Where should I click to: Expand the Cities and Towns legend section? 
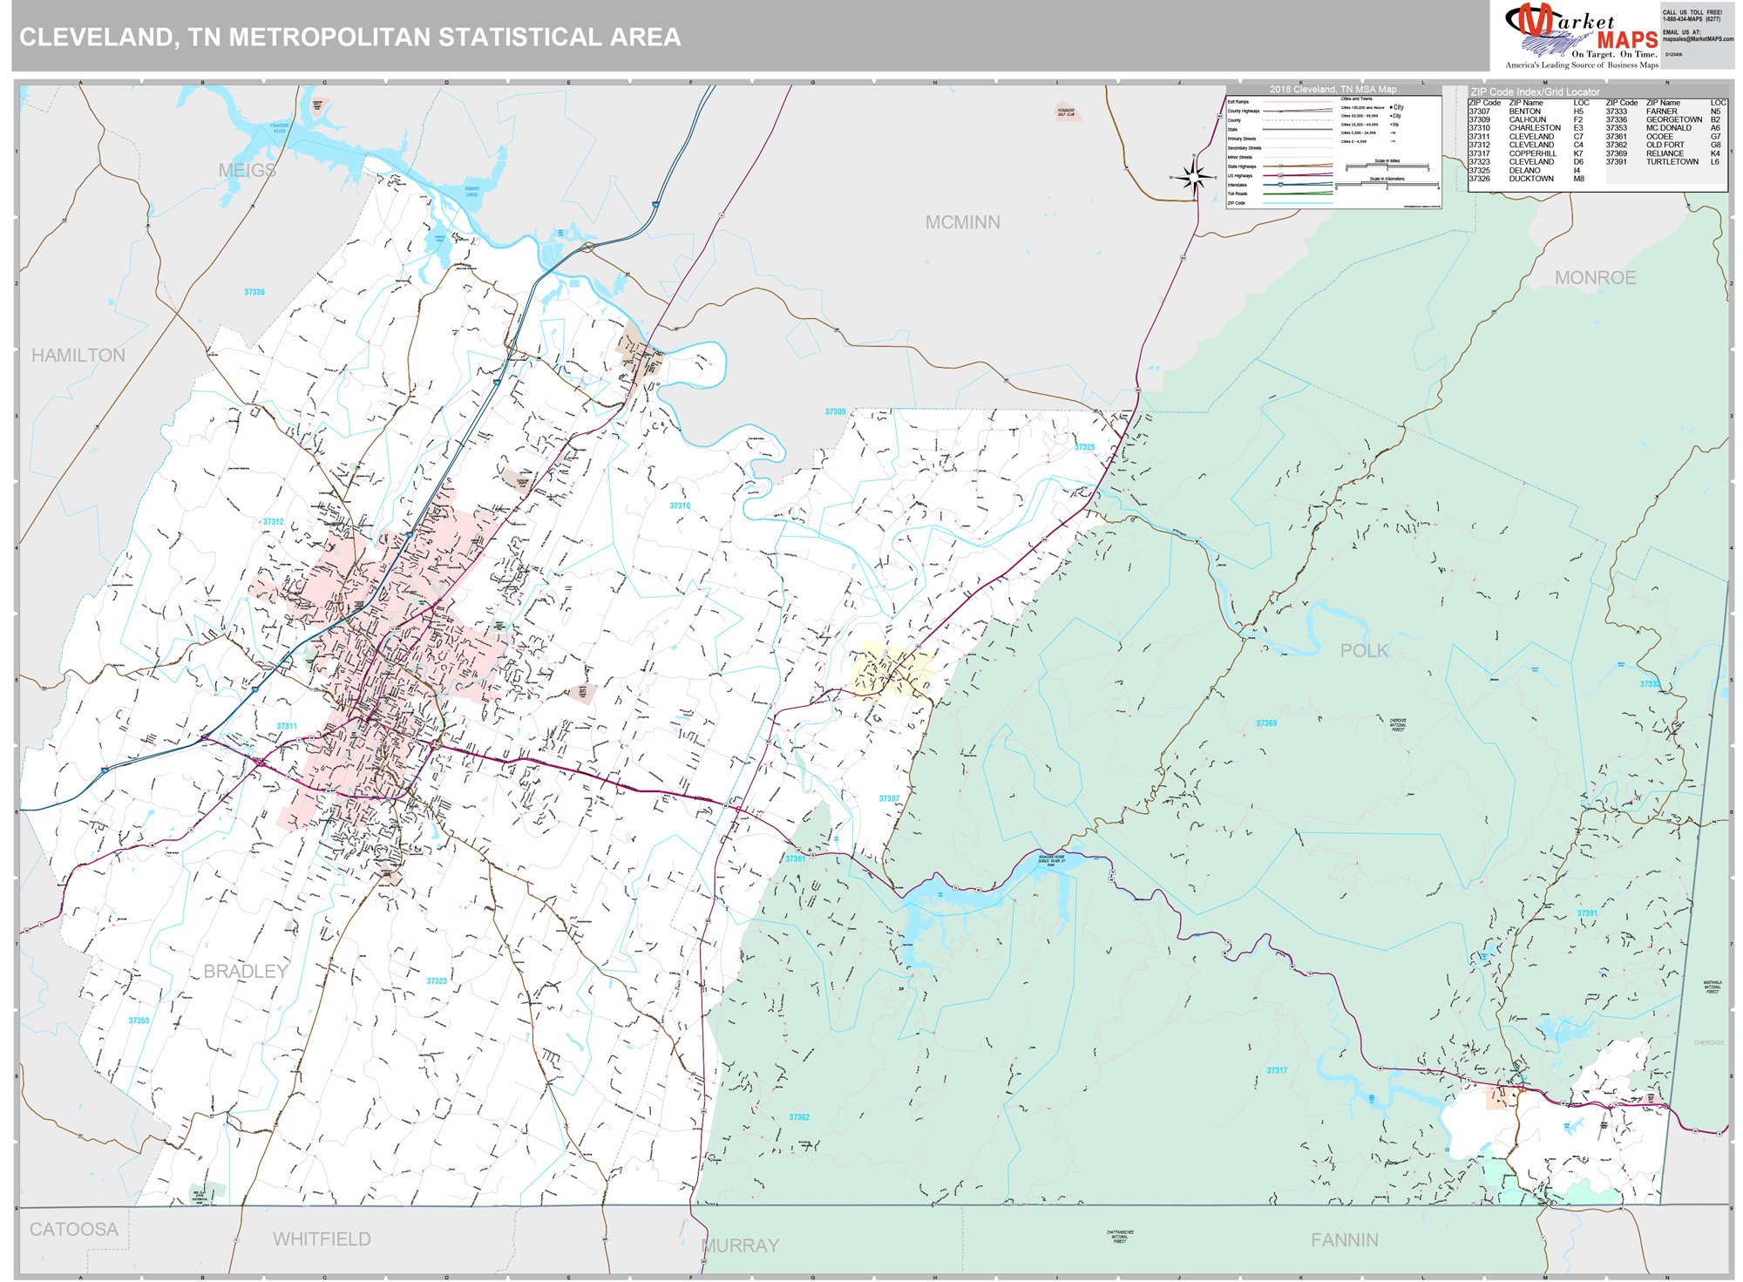[x=1356, y=98]
